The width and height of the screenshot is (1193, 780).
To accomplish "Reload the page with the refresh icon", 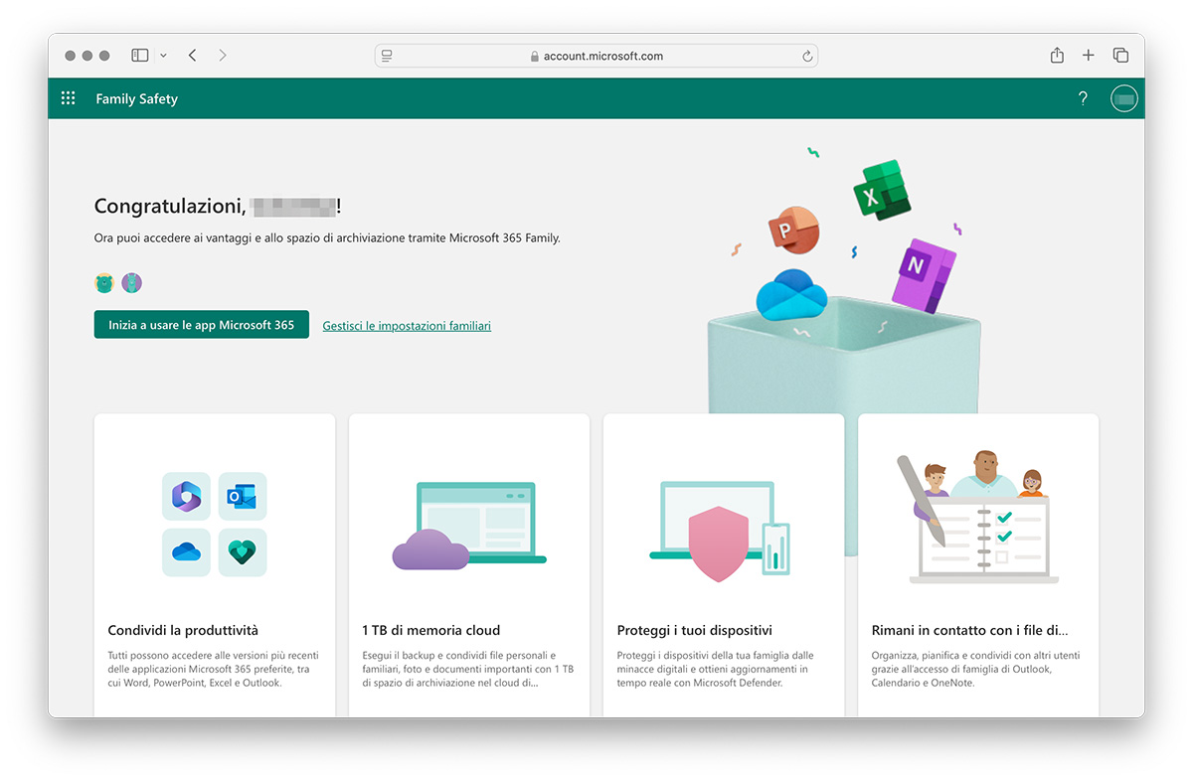I will [x=807, y=56].
